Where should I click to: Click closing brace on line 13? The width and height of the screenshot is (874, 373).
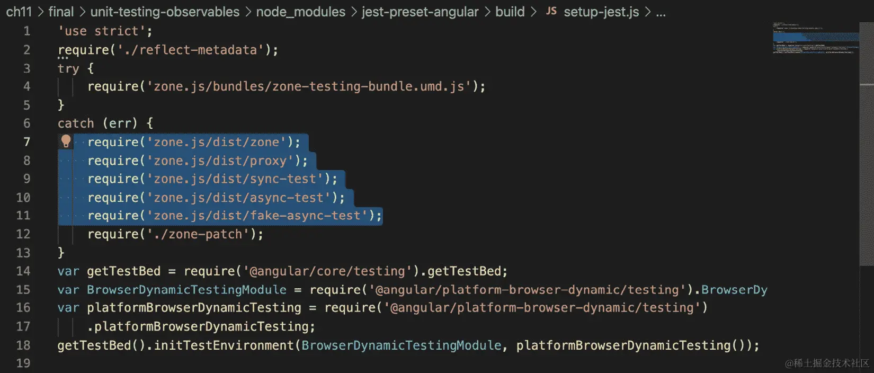(x=61, y=253)
